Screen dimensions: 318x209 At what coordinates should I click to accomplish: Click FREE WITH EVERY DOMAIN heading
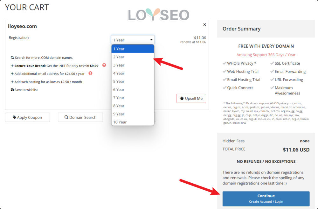tap(266, 46)
